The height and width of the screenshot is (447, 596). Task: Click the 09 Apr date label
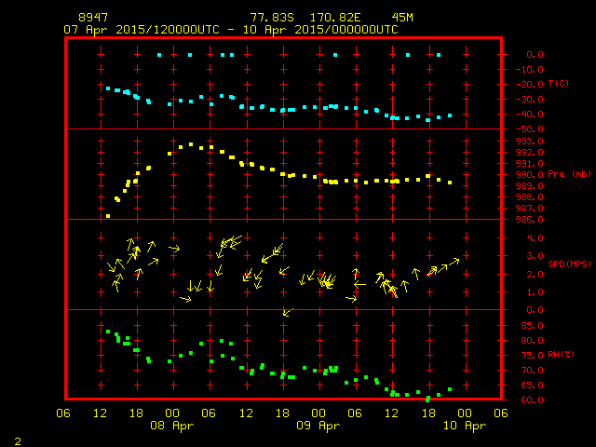(318, 426)
